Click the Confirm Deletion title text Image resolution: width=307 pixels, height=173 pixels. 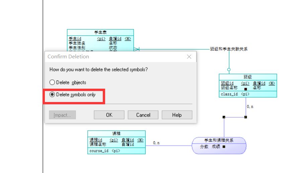[68, 57]
